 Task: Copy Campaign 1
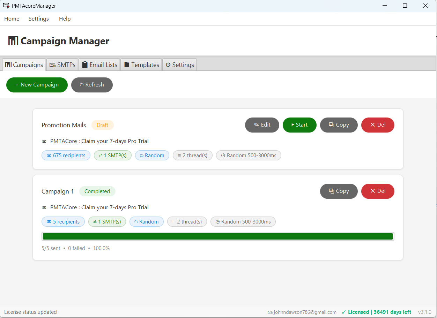[339, 191]
